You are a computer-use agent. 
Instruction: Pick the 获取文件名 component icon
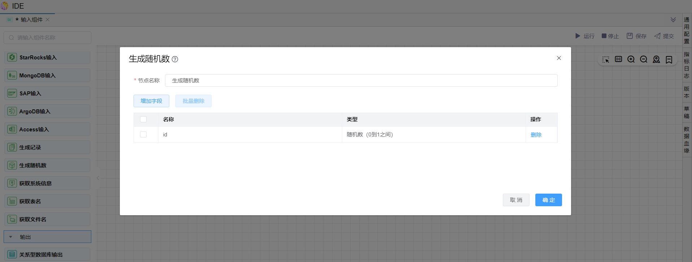point(12,219)
